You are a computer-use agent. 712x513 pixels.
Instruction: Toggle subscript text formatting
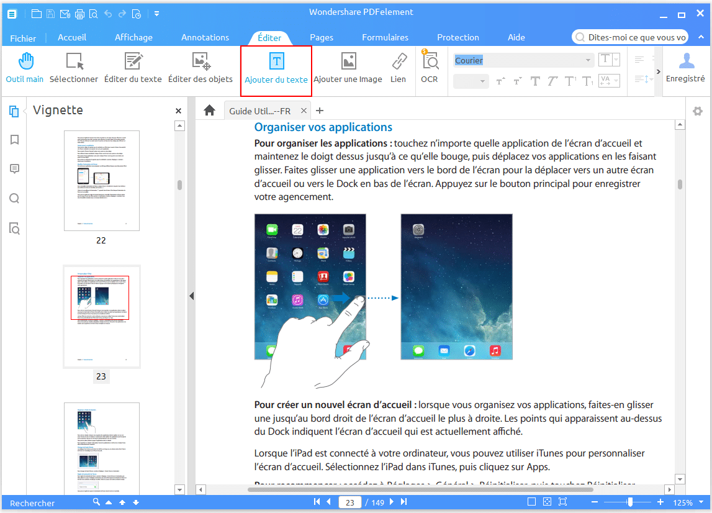588,81
